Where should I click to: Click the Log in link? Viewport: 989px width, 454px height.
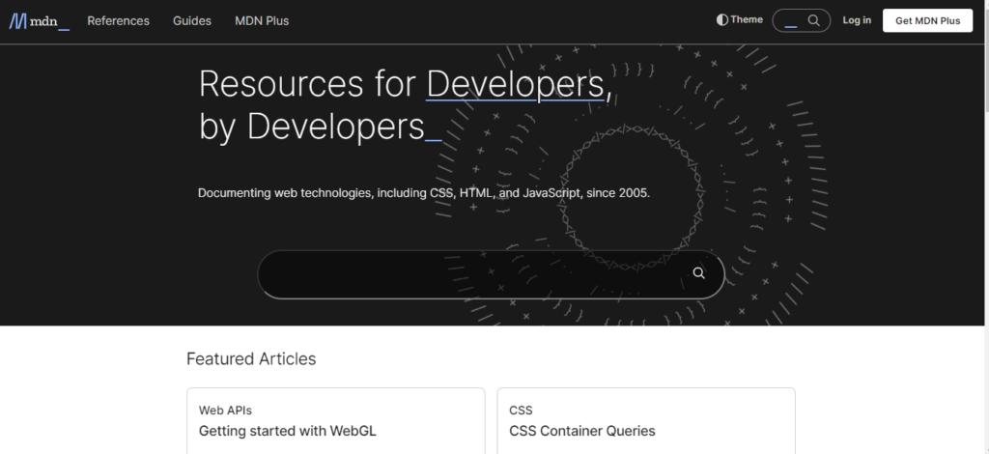857,20
